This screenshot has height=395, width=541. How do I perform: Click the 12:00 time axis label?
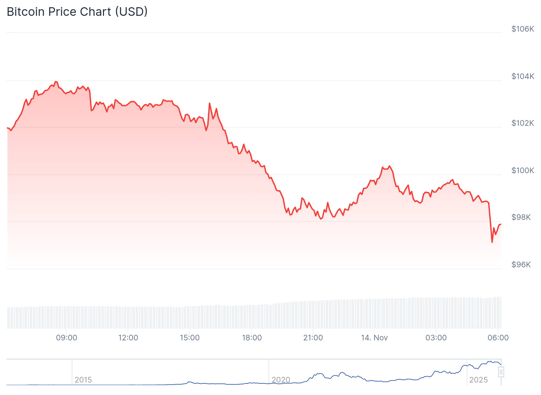[x=128, y=338]
